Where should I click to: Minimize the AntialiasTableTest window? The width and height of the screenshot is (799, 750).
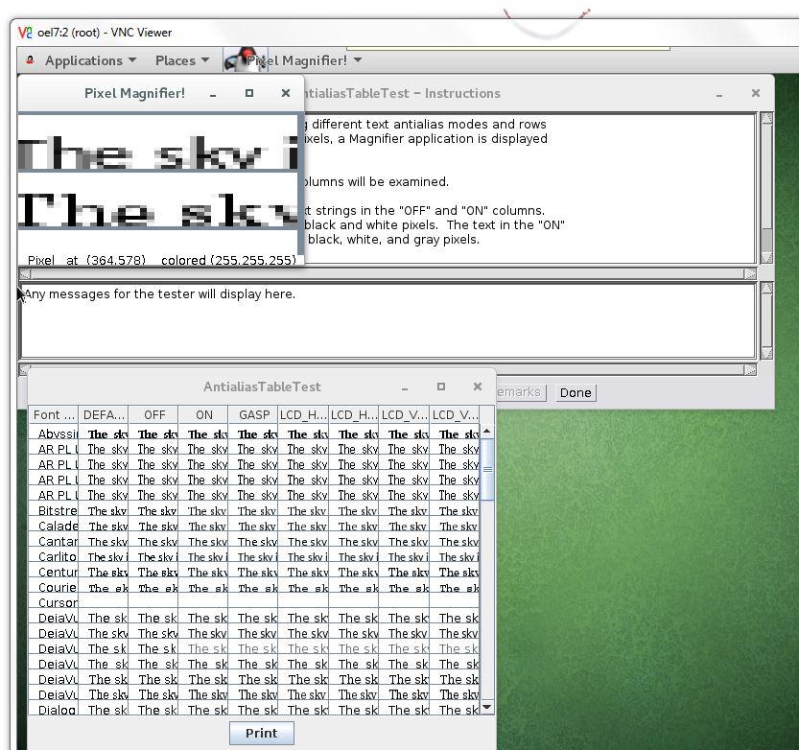[x=405, y=387]
